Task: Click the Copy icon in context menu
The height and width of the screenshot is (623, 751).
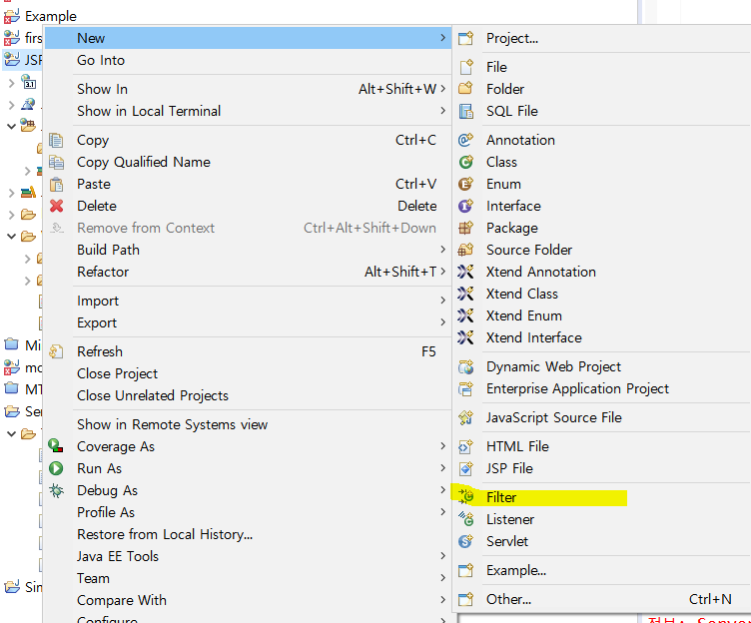Action: coord(57,140)
